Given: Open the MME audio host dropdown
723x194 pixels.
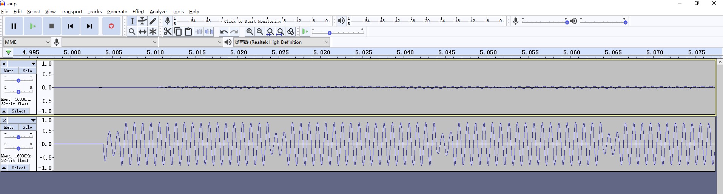Looking at the screenshot, I should (27, 42).
